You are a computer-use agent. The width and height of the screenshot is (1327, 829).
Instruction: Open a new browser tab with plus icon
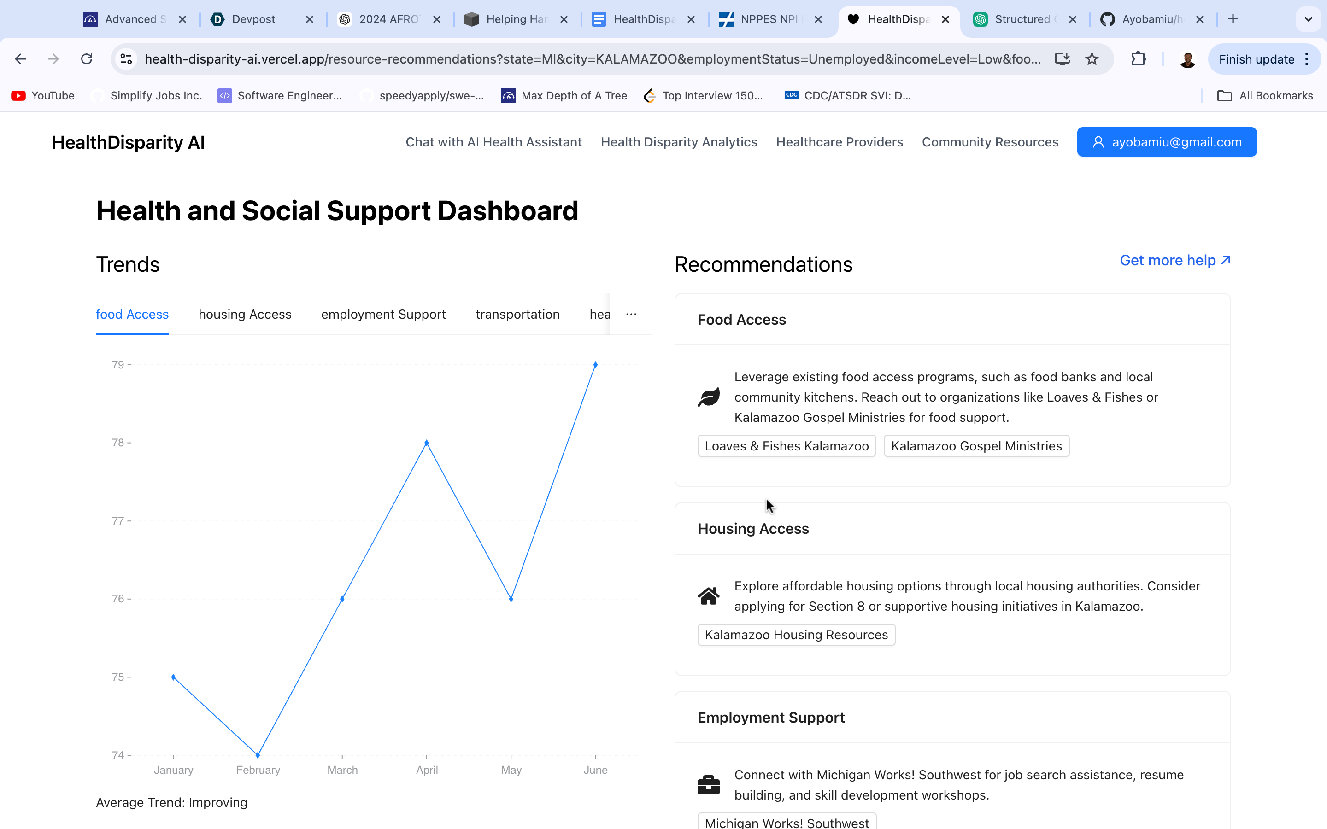[1233, 19]
